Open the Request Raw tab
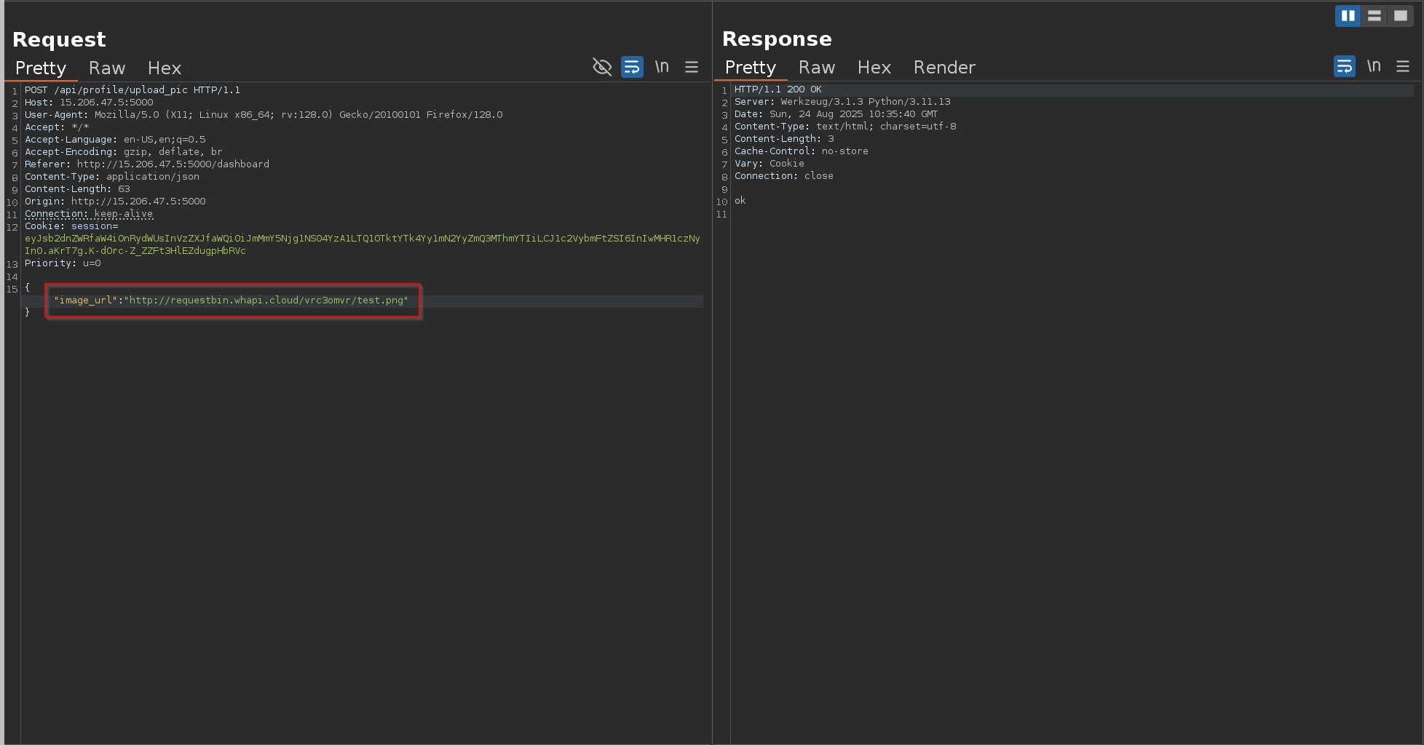Viewport: 1424px width, 745px height. click(107, 68)
